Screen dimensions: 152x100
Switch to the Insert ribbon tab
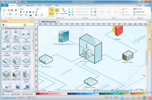pos(20,5)
